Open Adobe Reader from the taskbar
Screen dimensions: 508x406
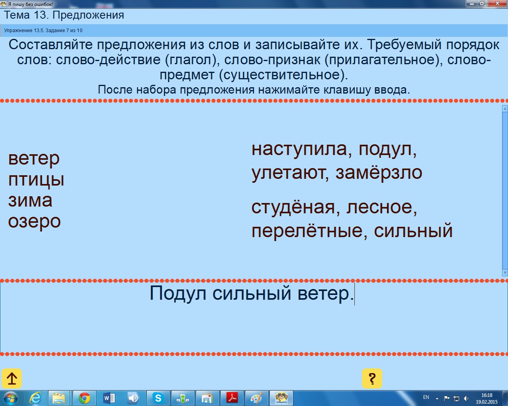pos(232,398)
